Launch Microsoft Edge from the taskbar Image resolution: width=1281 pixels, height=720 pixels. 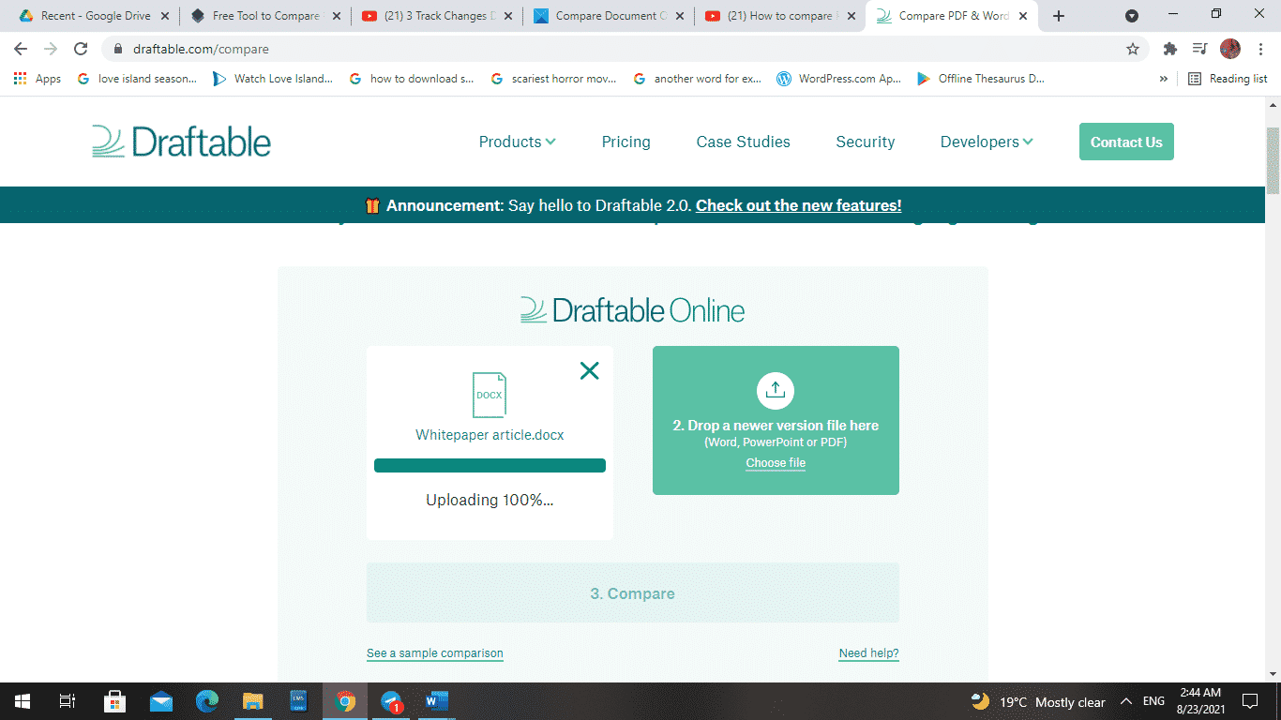click(x=207, y=700)
